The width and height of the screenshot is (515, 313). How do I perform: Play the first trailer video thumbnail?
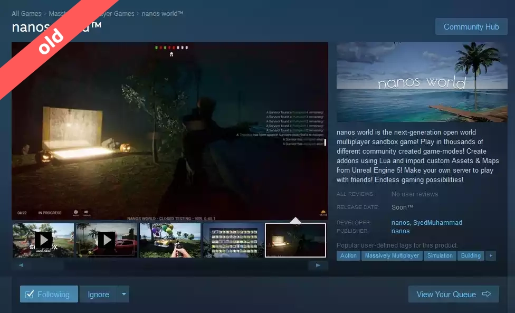tap(43, 240)
